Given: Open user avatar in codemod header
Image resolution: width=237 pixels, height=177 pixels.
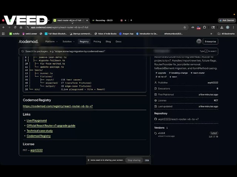Looking at the screenshot, I should click(x=199, y=42).
